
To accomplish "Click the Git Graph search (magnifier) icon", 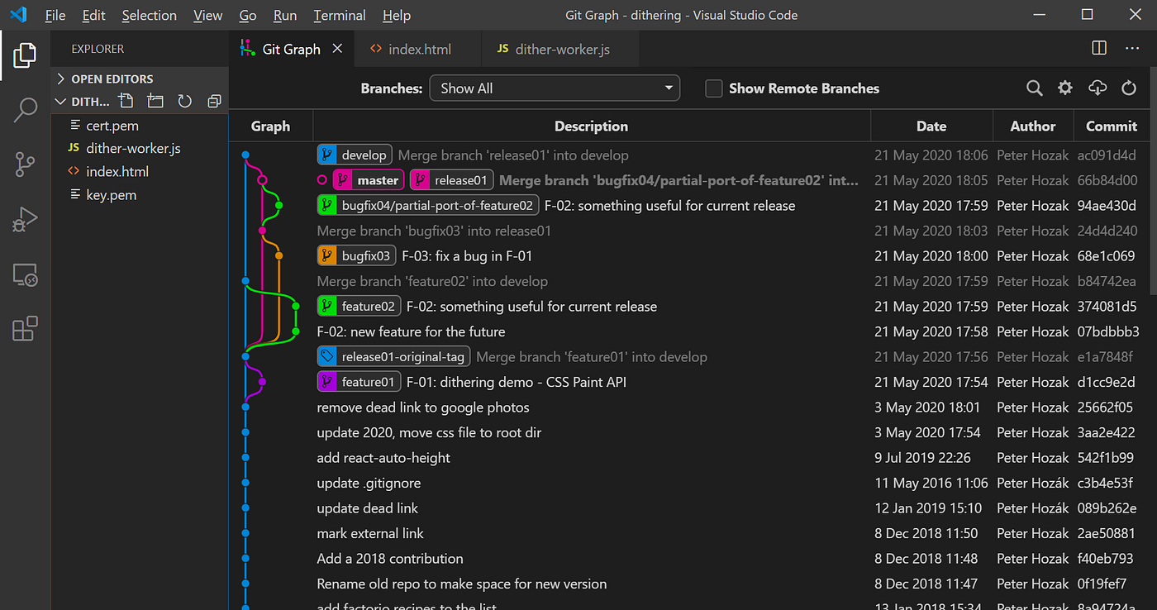I will pyautogui.click(x=1034, y=88).
